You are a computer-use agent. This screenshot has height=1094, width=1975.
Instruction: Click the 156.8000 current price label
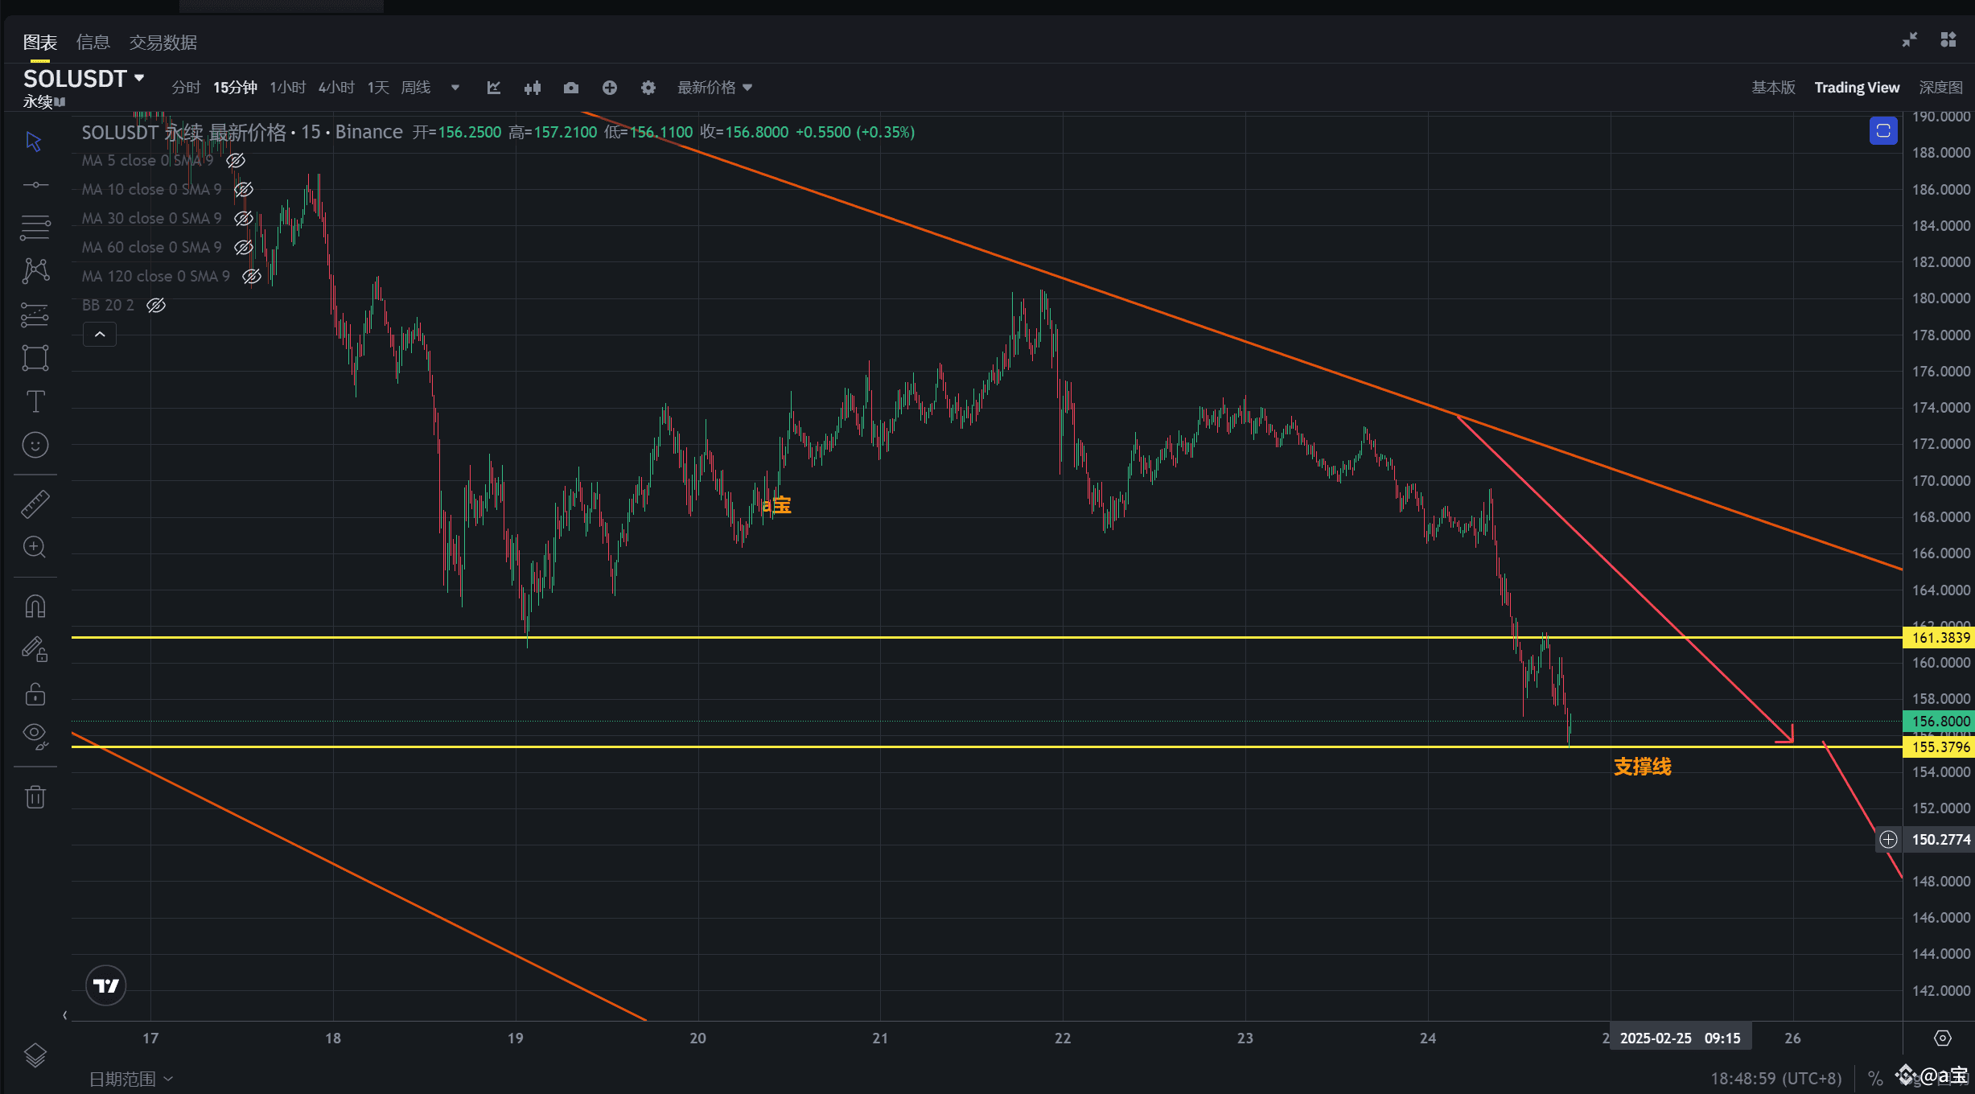(1940, 722)
